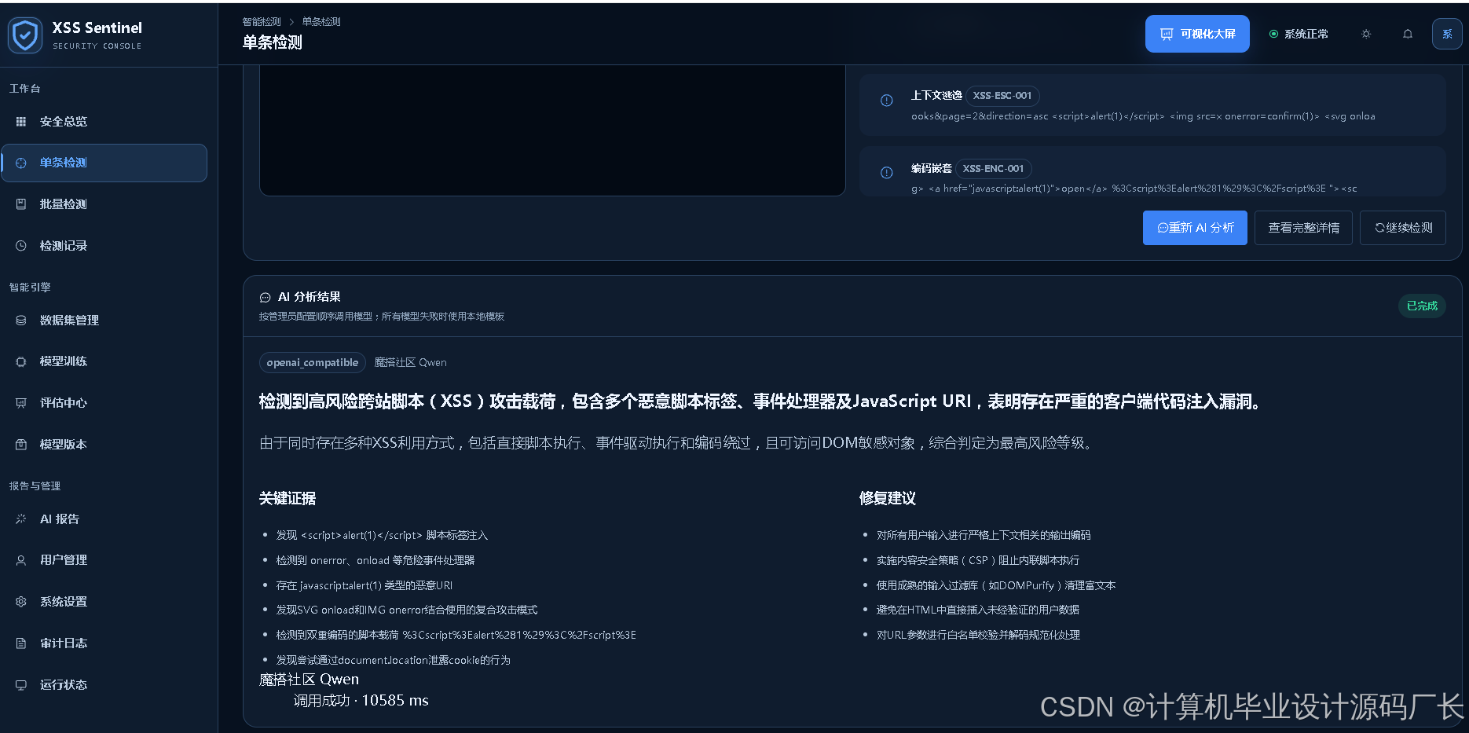
Task: Open notifications with the bell icon
Action: point(1408,34)
